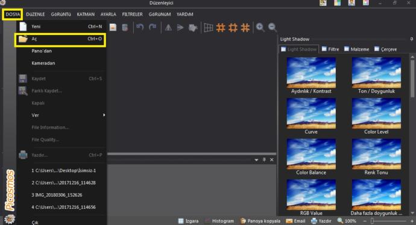This screenshot has width=416, height=225.
Task: Click the blank page icon beside Yeni
Action: click(23, 26)
